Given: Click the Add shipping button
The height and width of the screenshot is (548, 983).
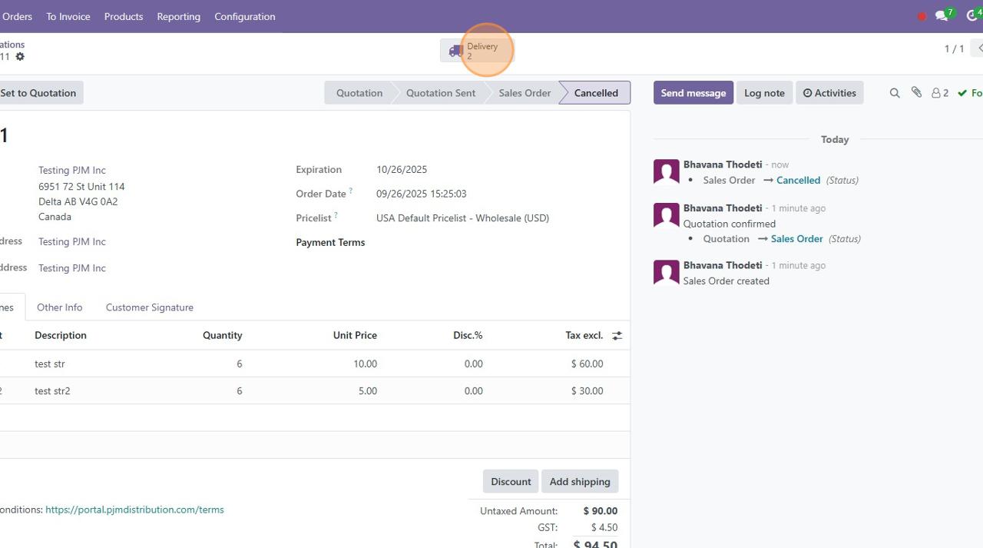Looking at the screenshot, I should tap(579, 482).
